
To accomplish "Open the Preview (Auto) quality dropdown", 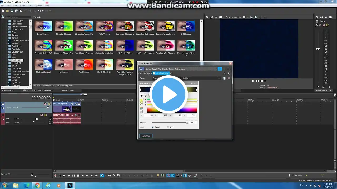I will click(x=234, y=17).
